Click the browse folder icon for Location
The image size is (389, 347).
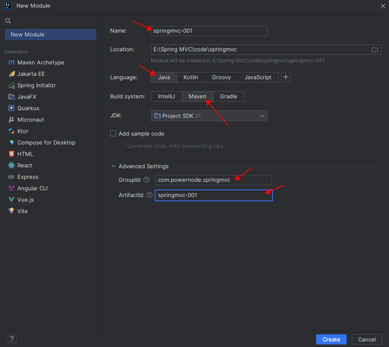click(375, 50)
